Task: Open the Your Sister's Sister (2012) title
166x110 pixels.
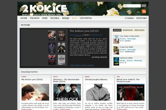Action: [129, 36]
